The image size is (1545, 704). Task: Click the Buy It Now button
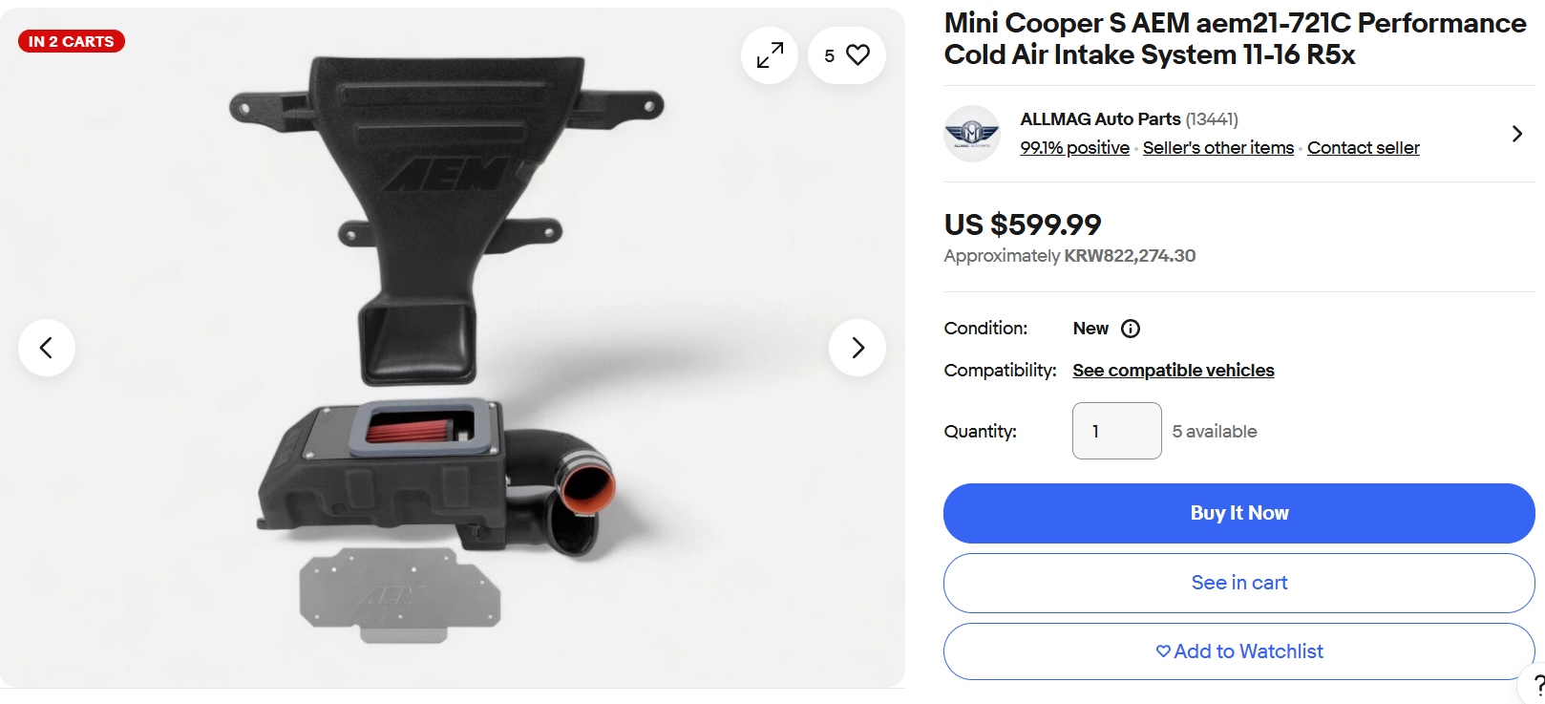click(x=1239, y=513)
